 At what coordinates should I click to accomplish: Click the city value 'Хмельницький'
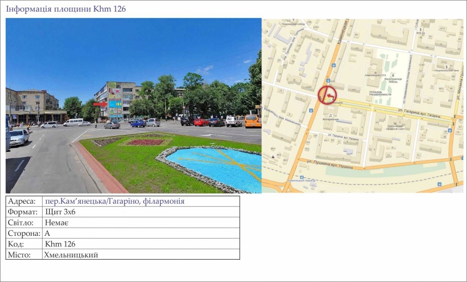(x=71, y=255)
